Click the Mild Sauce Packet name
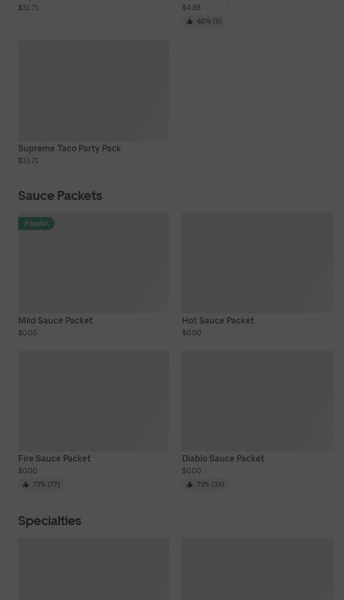This screenshot has height=600, width=344. coord(56,320)
